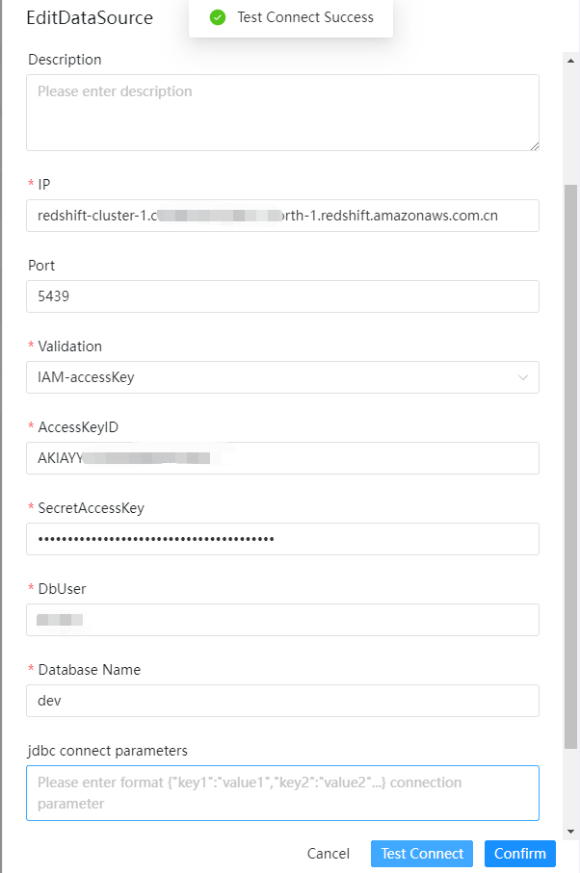Image resolution: width=580 pixels, height=873 pixels.
Task: Expand the Validation dropdown chevron arrow
Action: point(523,377)
